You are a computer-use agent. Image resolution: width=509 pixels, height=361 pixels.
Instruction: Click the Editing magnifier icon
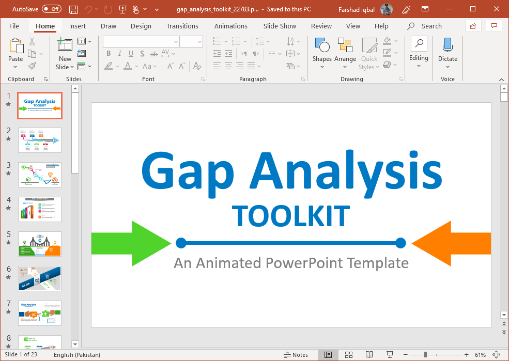coord(419,44)
